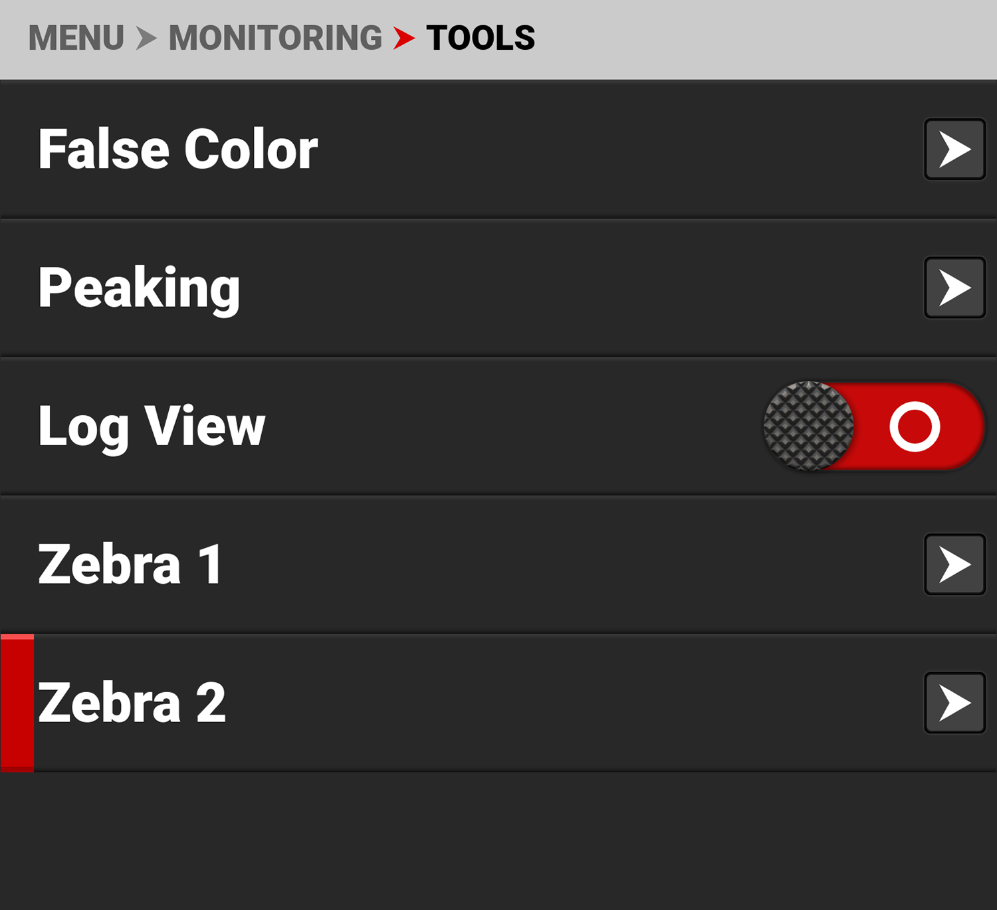Click the empty area below Zebra 2
Viewport: 997px width, 910px height.
[498, 840]
